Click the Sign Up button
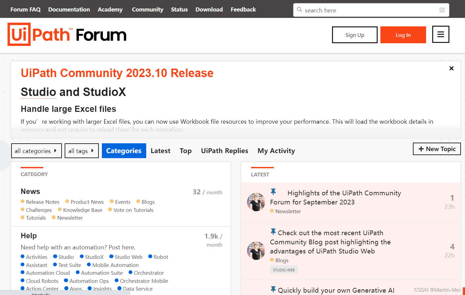Viewport: 465px width, 295px height. 355,35
